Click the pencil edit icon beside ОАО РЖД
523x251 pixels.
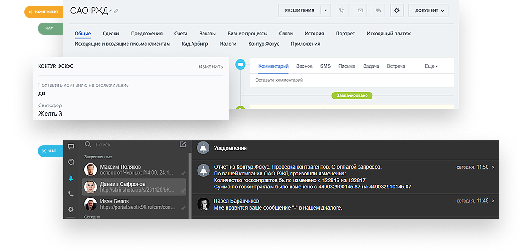tap(110, 11)
